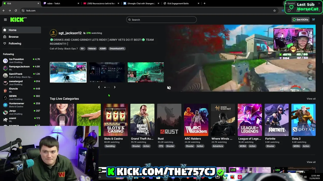This screenshot has height=181, width=323.
Task: Open the Dota 2 category card
Action: click(303, 120)
